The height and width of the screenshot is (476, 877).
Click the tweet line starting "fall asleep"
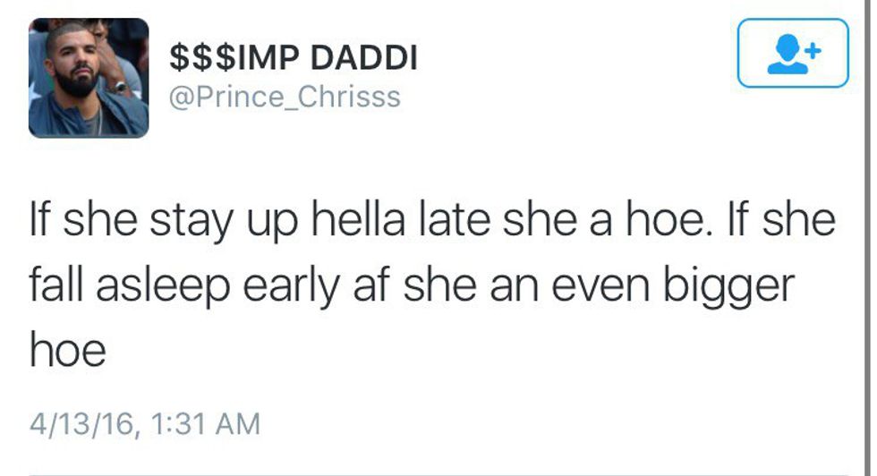coord(412,286)
